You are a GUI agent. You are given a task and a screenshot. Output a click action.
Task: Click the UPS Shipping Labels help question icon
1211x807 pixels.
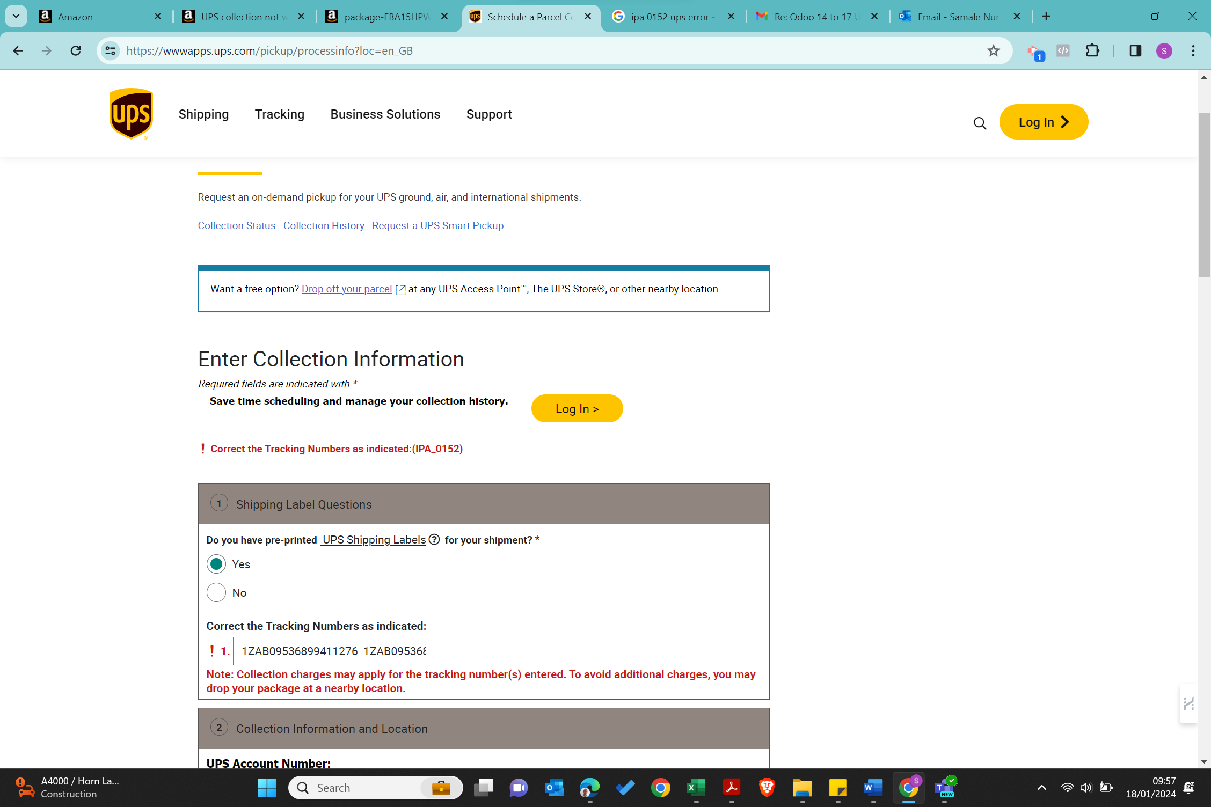click(434, 539)
